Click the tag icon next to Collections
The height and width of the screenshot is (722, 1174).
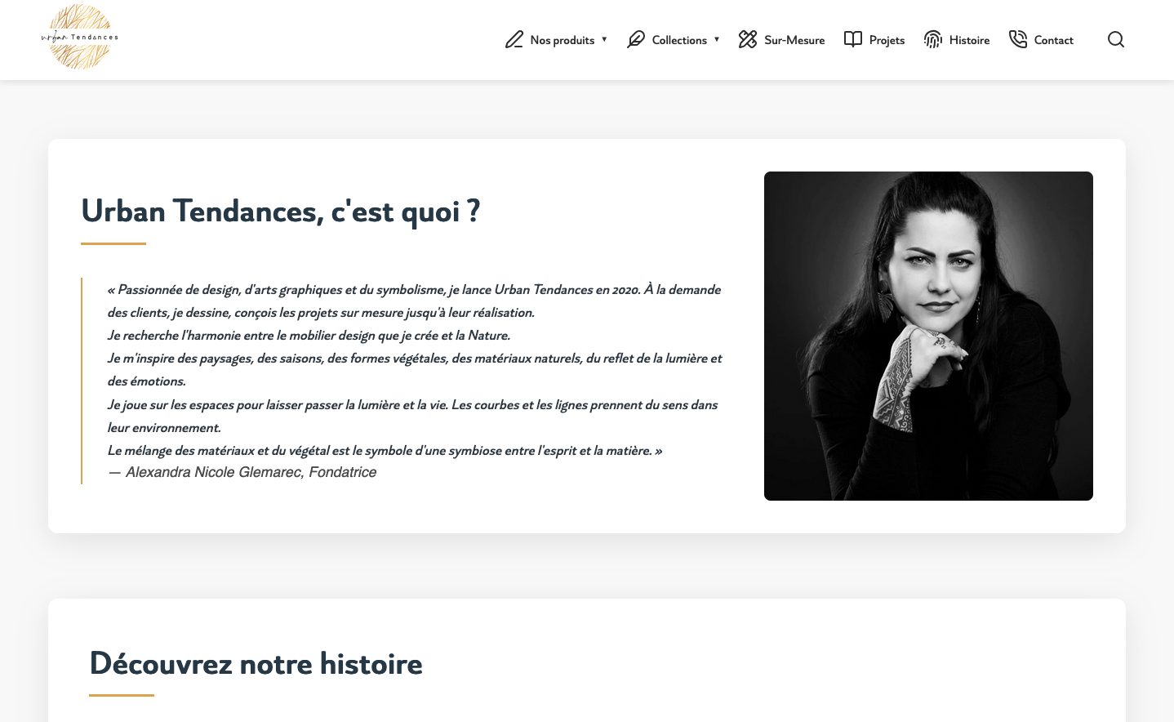[636, 38]
